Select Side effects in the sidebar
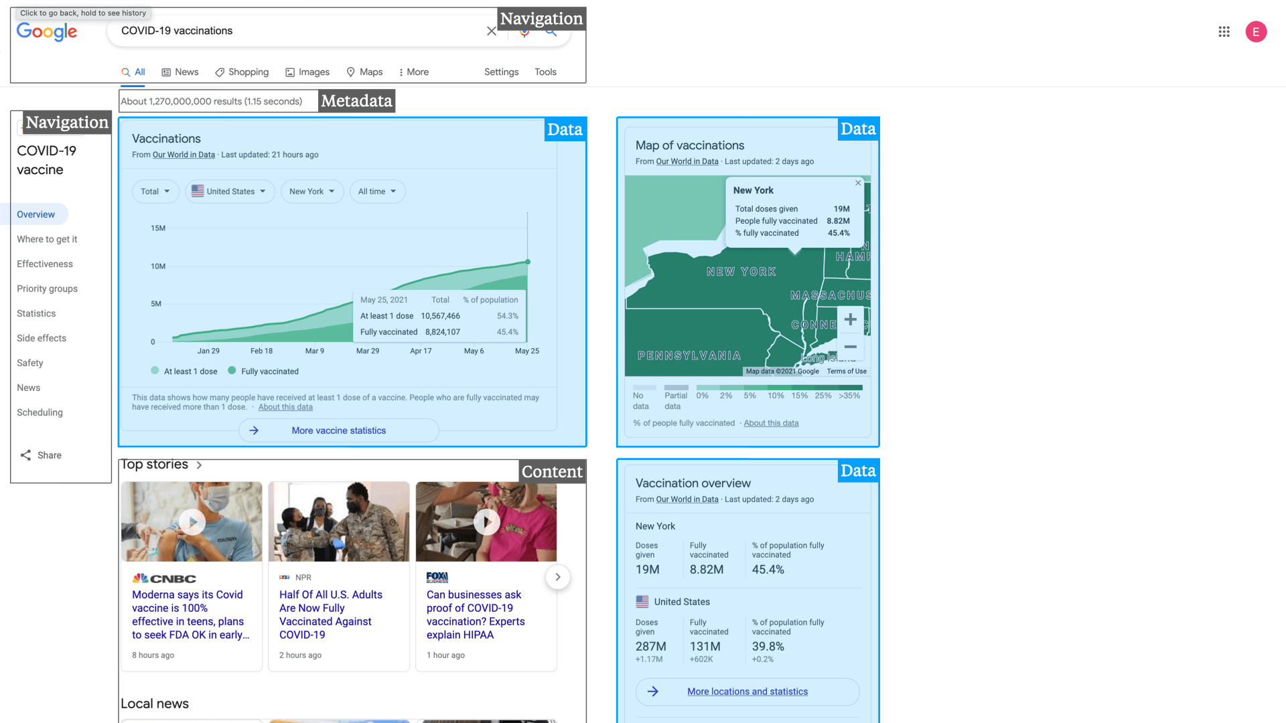The width and height of the screenshot is (1286, 723). [42, 338]
